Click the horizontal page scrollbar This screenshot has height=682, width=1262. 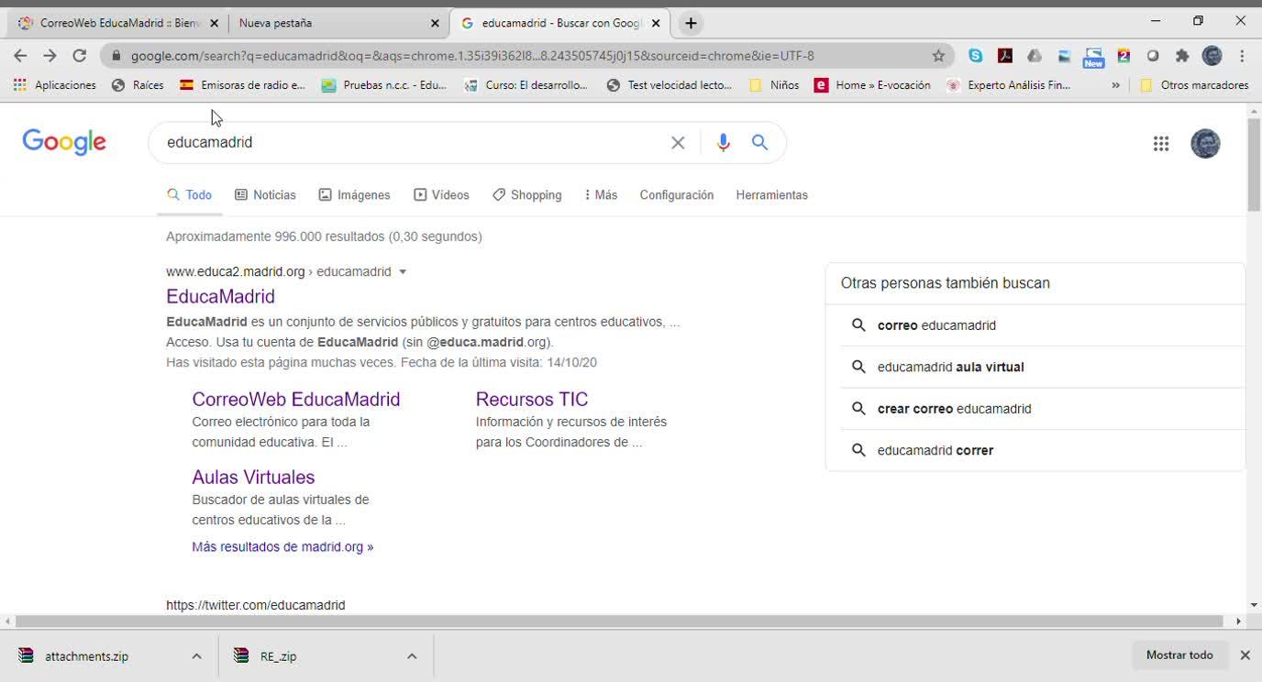[x=619, y=621]
